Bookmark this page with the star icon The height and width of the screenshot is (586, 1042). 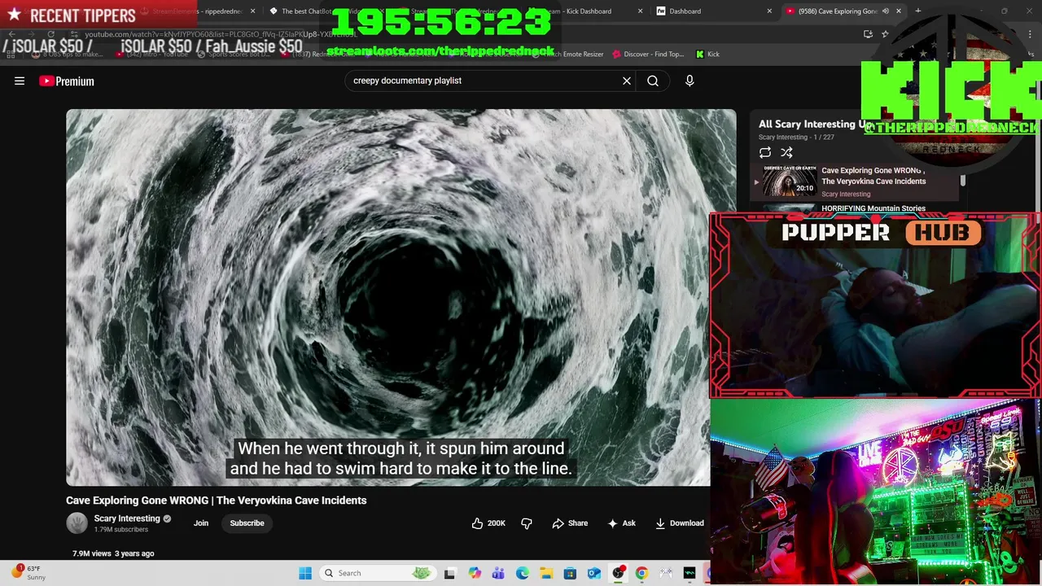tap(885, 34)
